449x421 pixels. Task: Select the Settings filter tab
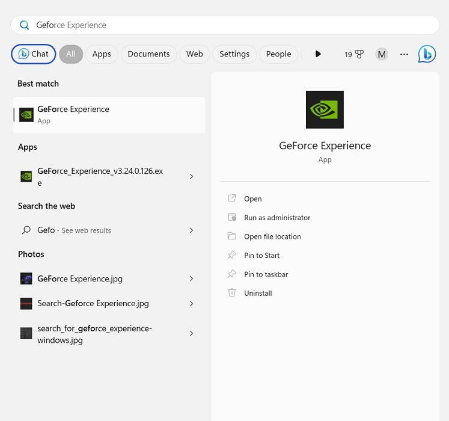[x=234, y=54]
